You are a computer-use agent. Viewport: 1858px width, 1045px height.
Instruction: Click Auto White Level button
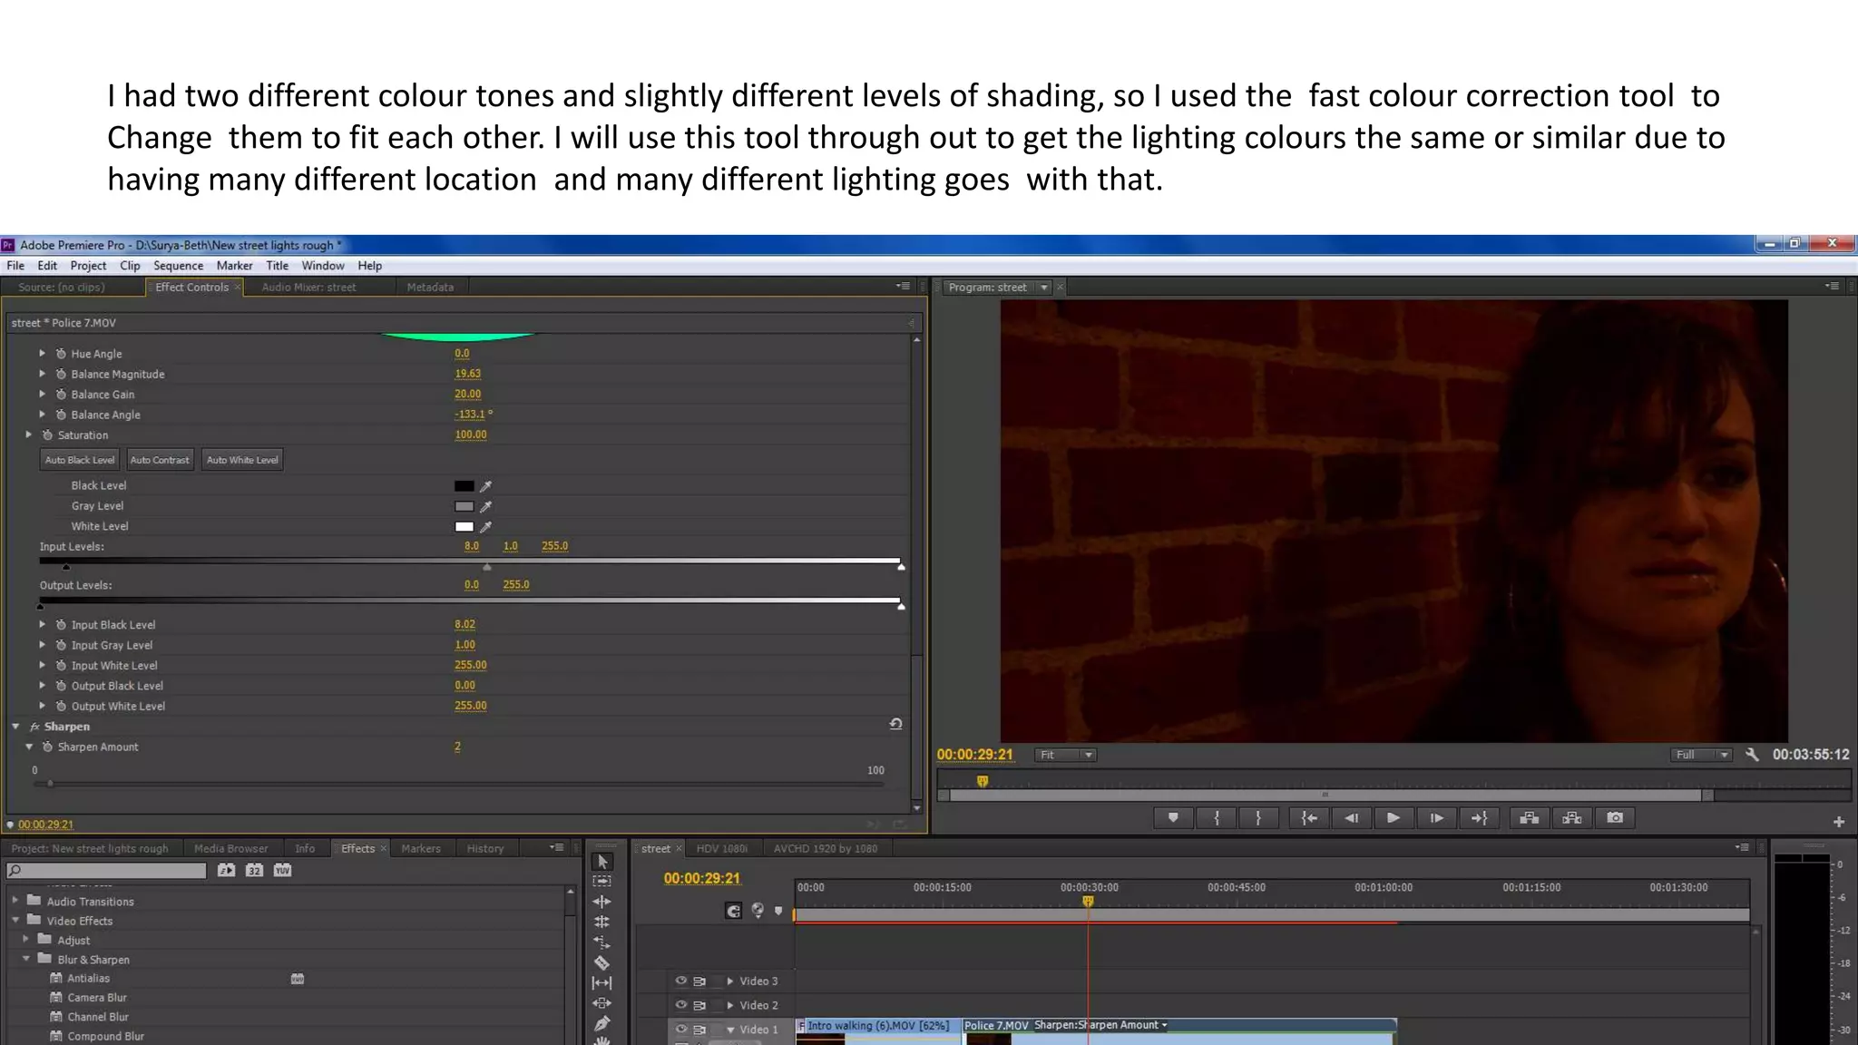(x=242, y=460)
